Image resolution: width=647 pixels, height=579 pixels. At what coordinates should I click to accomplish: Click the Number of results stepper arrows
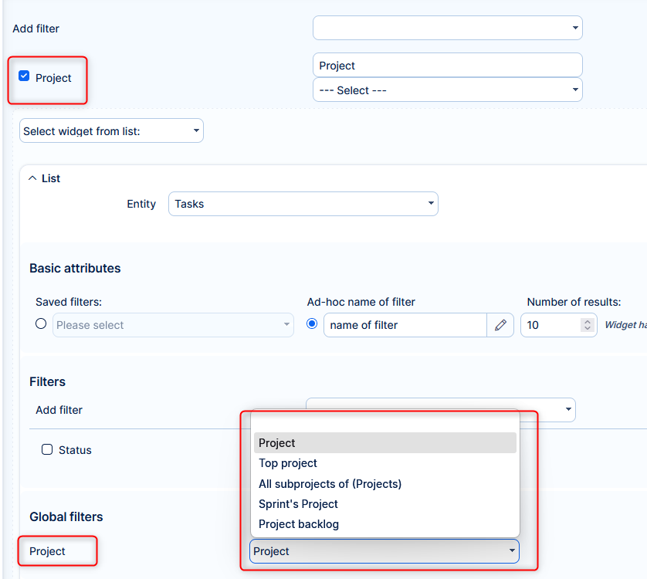588,325
